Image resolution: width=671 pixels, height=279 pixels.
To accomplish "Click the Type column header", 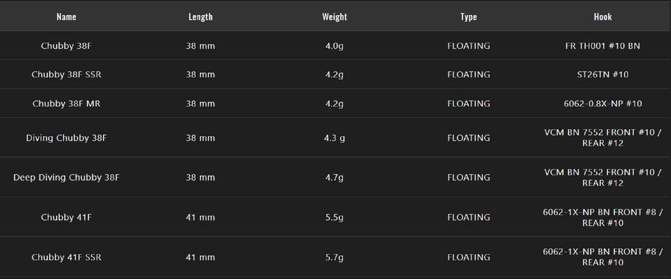I will point(469,17).
